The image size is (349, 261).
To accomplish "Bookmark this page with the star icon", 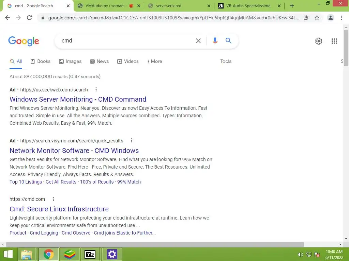I will 317,18.
